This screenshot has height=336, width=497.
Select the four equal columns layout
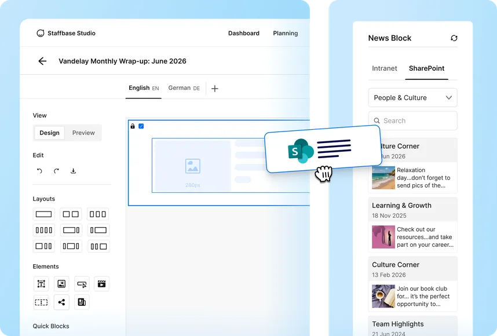[44, 230]
